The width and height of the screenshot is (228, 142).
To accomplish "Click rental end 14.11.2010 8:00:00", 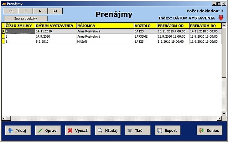I will click(206, 31).
